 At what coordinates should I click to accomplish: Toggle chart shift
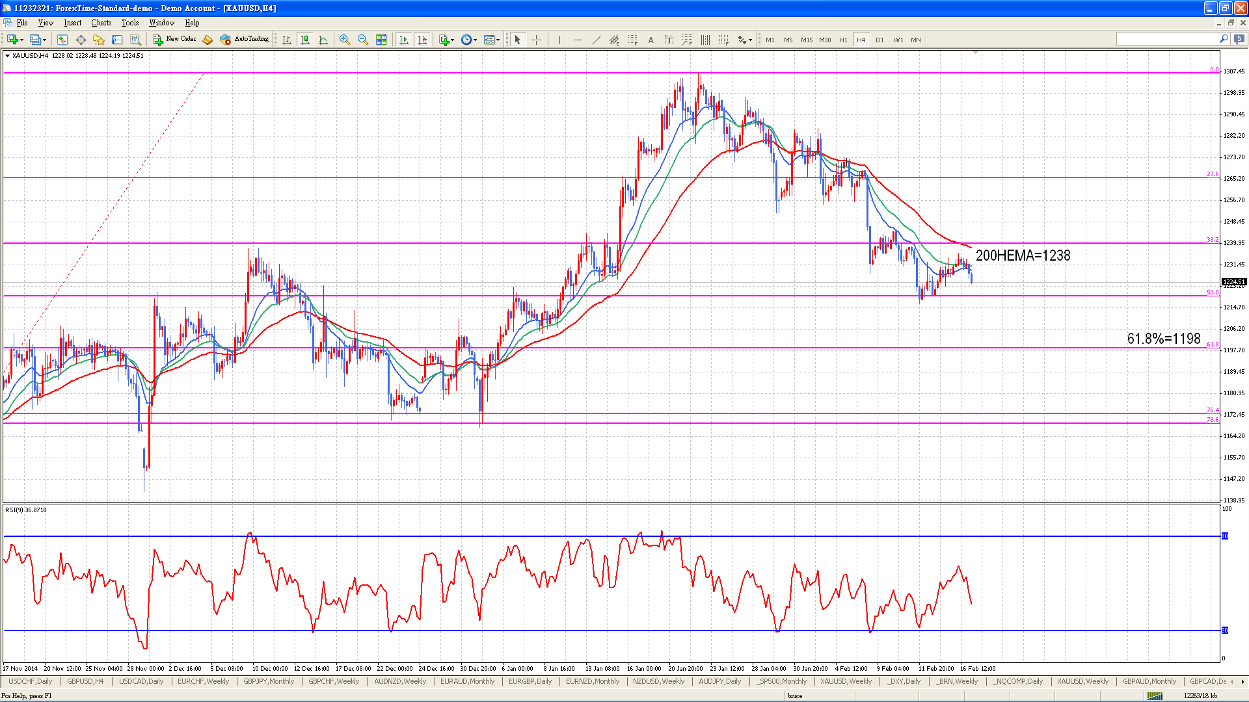click(422, 40)
